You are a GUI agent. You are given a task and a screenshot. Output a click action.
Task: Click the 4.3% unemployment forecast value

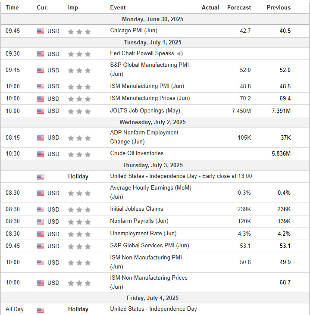[244, 234]
